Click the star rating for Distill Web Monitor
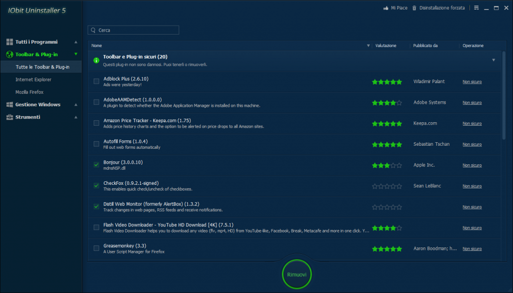The height and width of the screenshot is (293, 513). pos(387,207)
